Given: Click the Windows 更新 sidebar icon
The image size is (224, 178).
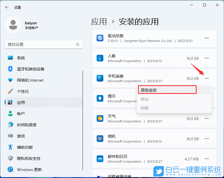Looking at the screenshot, I should 10,170.
